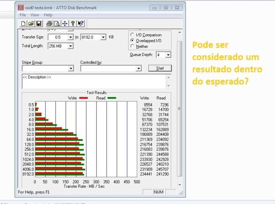The image size is (275, 204).
Task: Click the New file toolbar icon
Action: tap(23, 24)
